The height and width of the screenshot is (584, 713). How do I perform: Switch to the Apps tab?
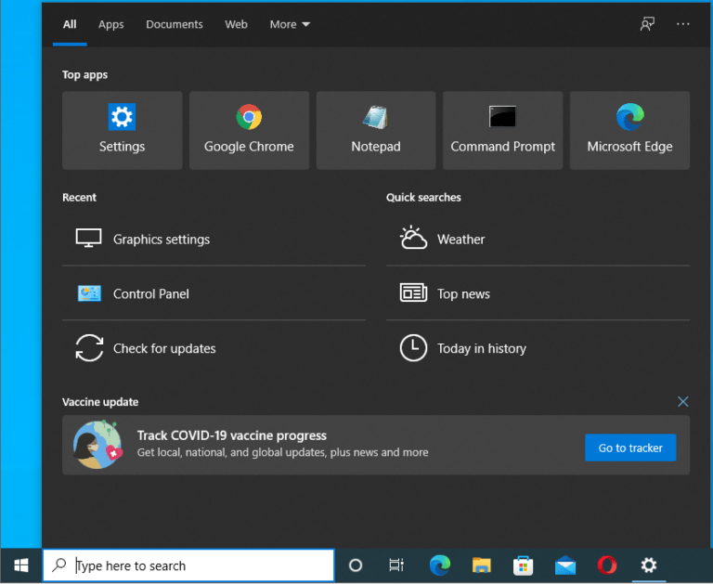tap(111, 24)
